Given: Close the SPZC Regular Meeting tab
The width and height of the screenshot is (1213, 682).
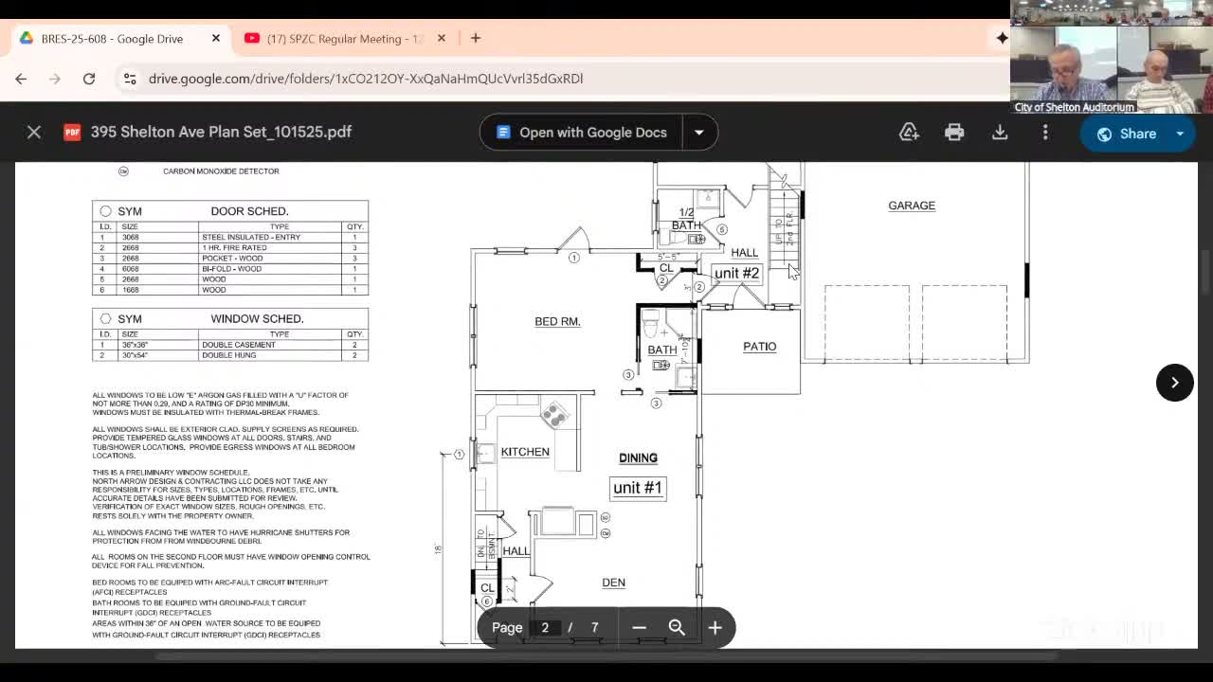Looking at the screenshot, I should 441,38.
